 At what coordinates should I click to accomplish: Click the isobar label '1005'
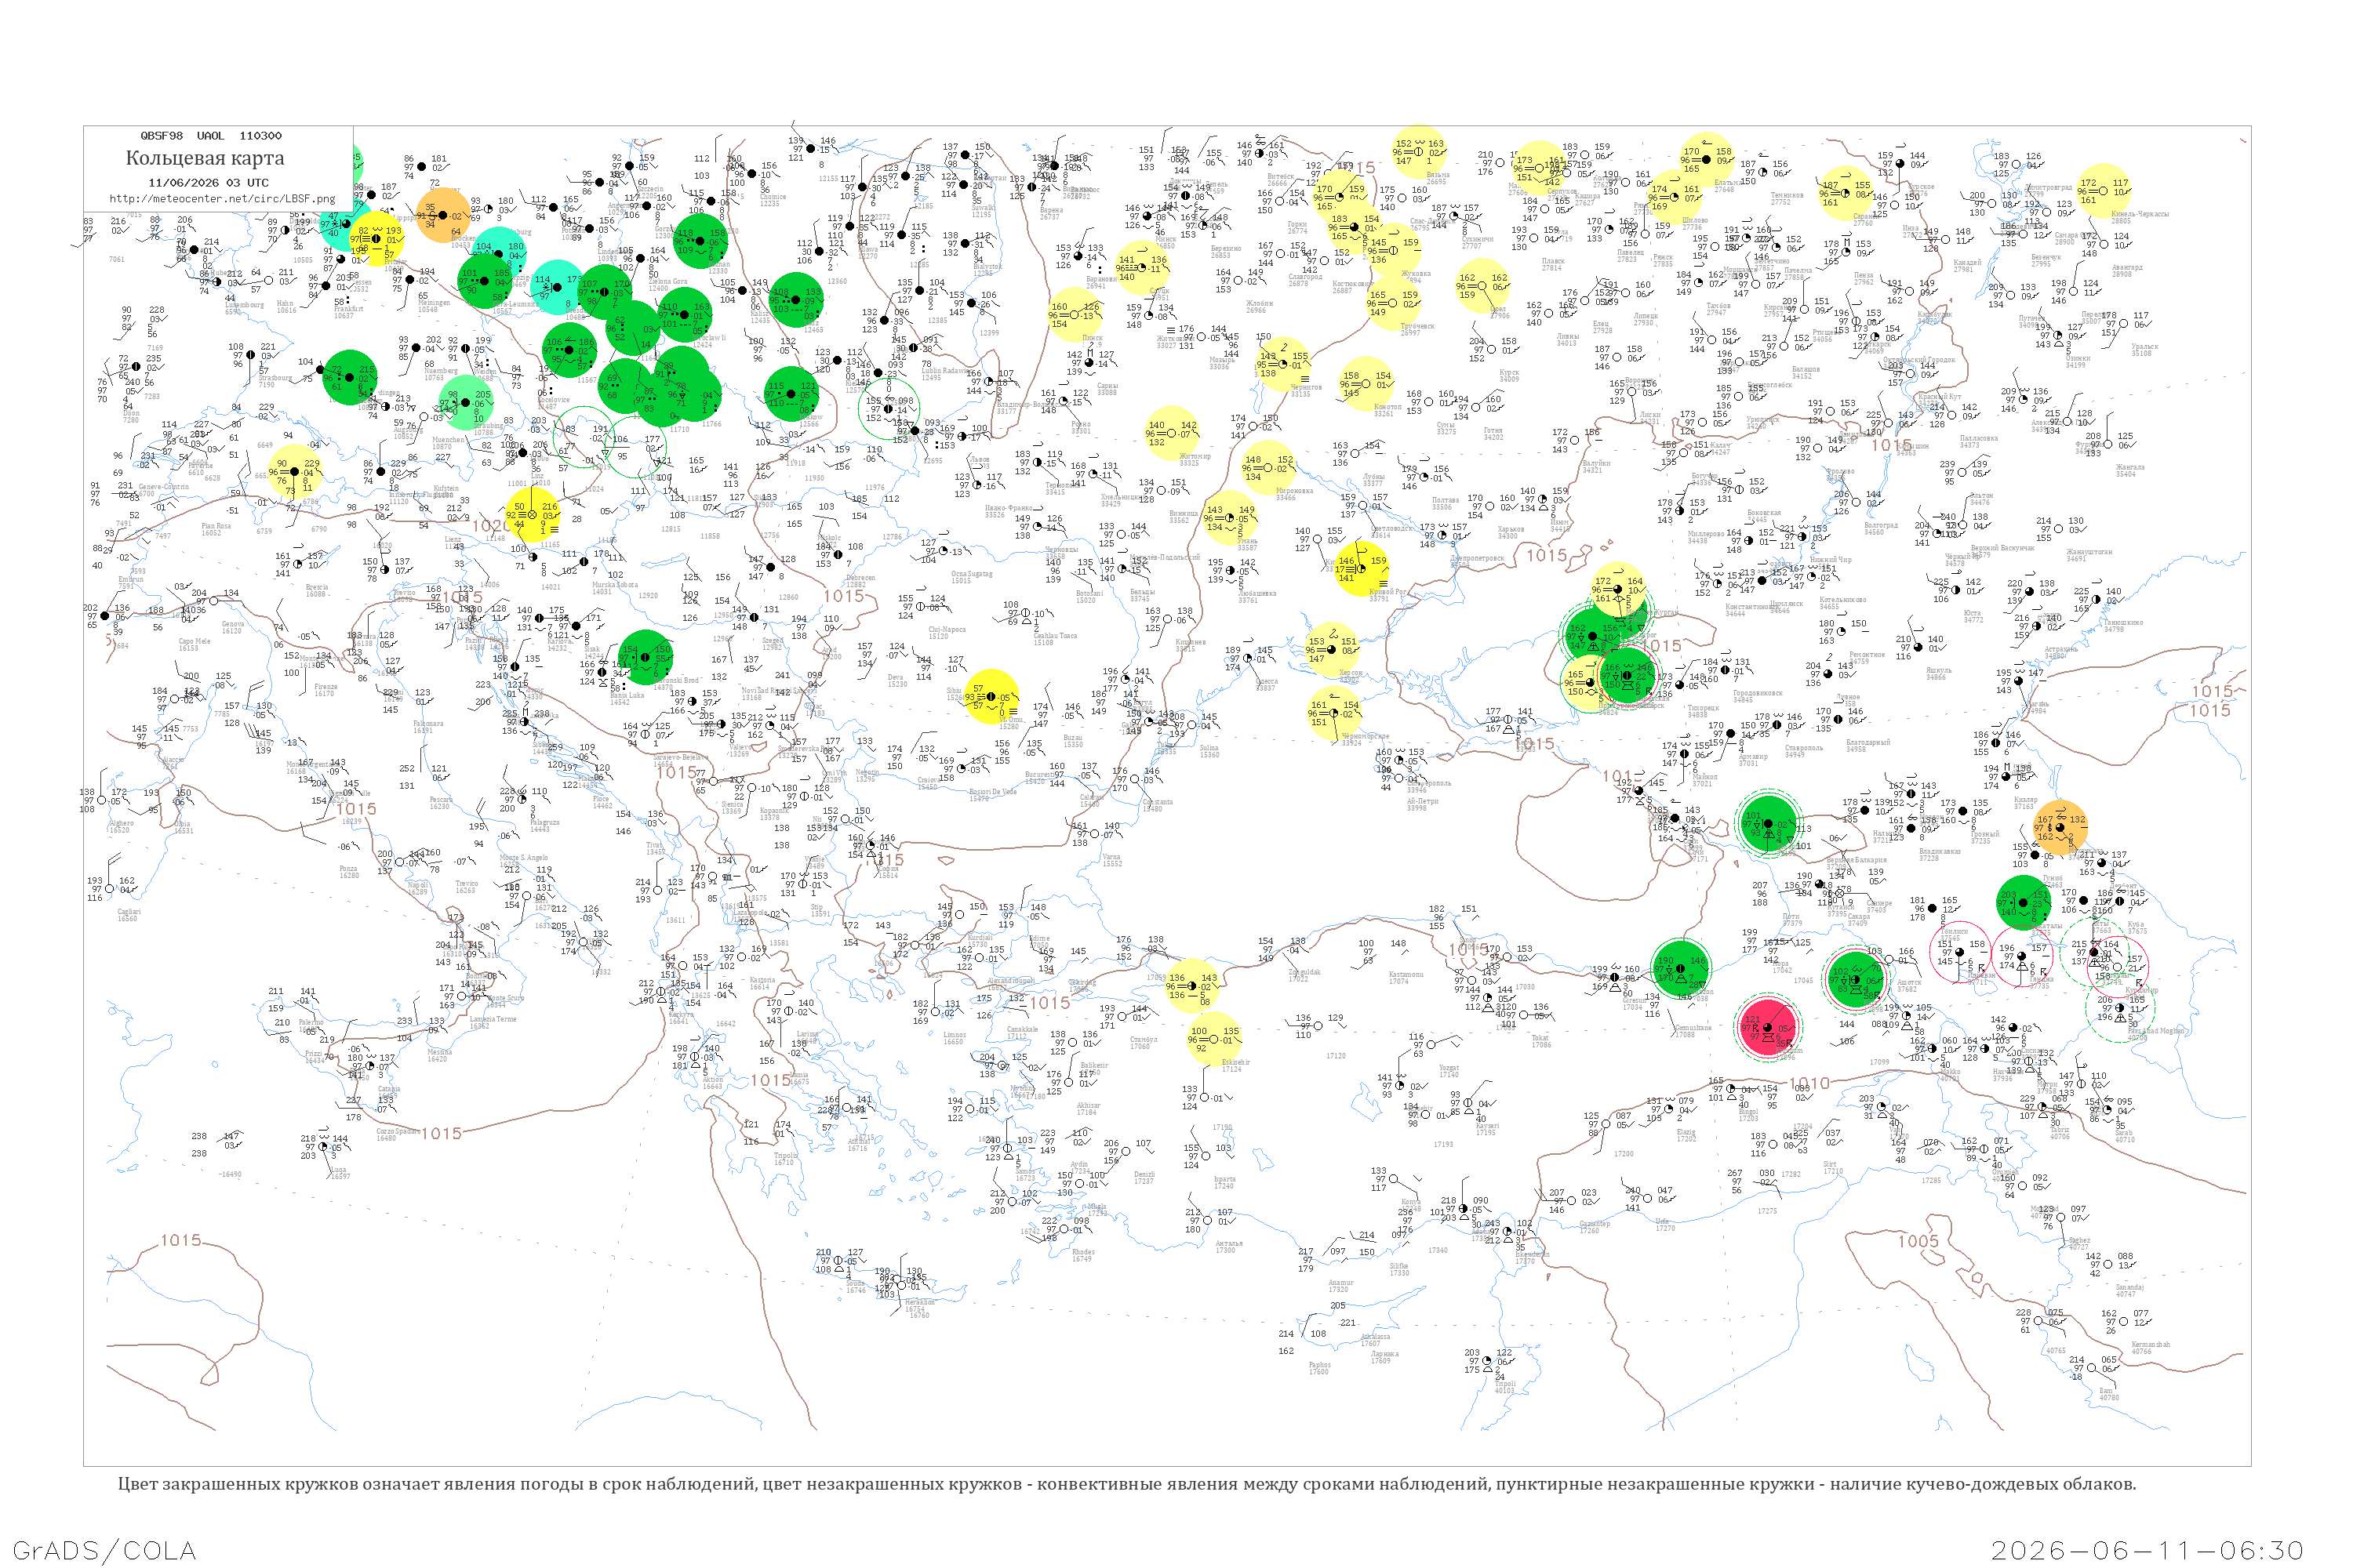[1918, 1242]
